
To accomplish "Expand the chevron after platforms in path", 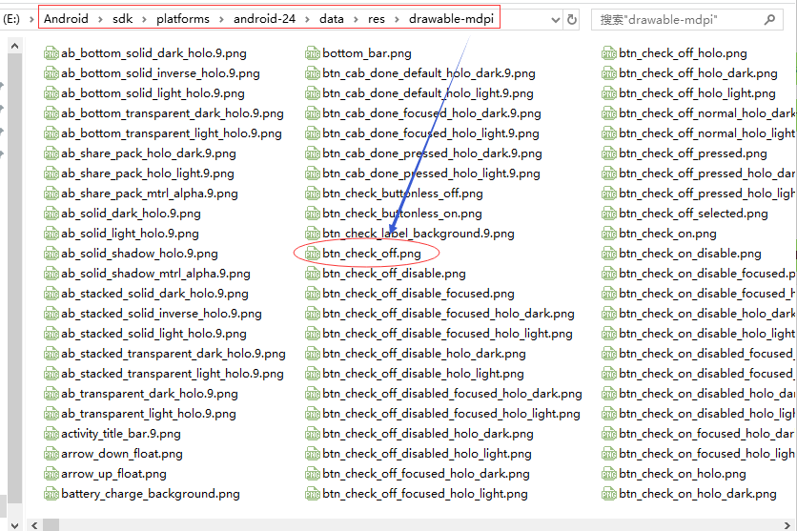I will pyautogui.click(x=221, y=19).
